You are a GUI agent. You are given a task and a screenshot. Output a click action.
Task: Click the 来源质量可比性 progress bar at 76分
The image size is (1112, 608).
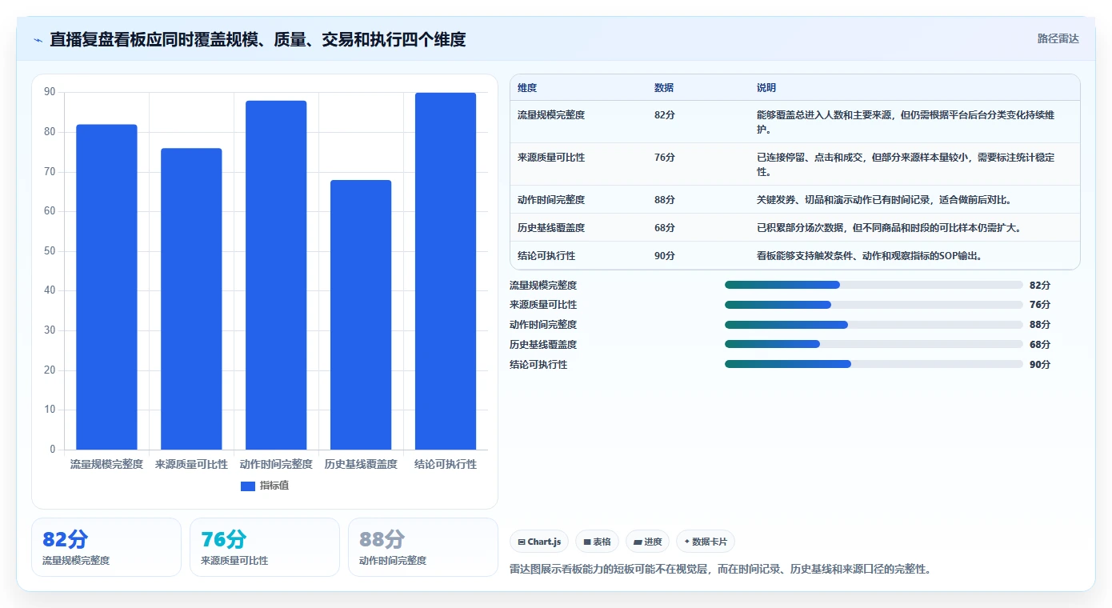click(874, 305)
